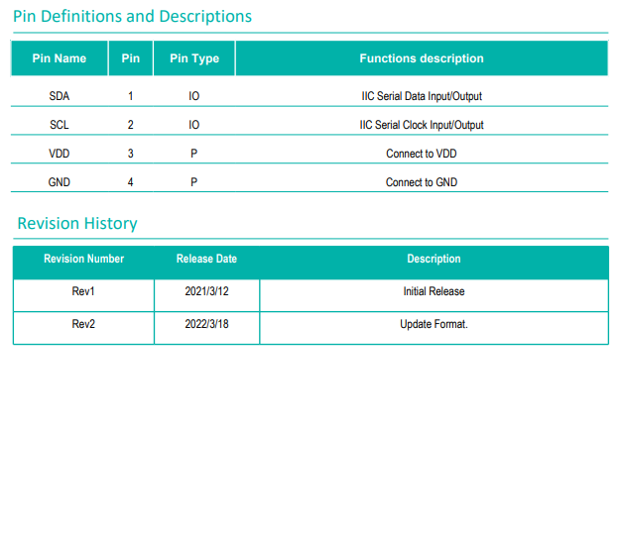Click the Update Format. description cell
This screenshot has width=621, height=538.
[x=434, y=324]
